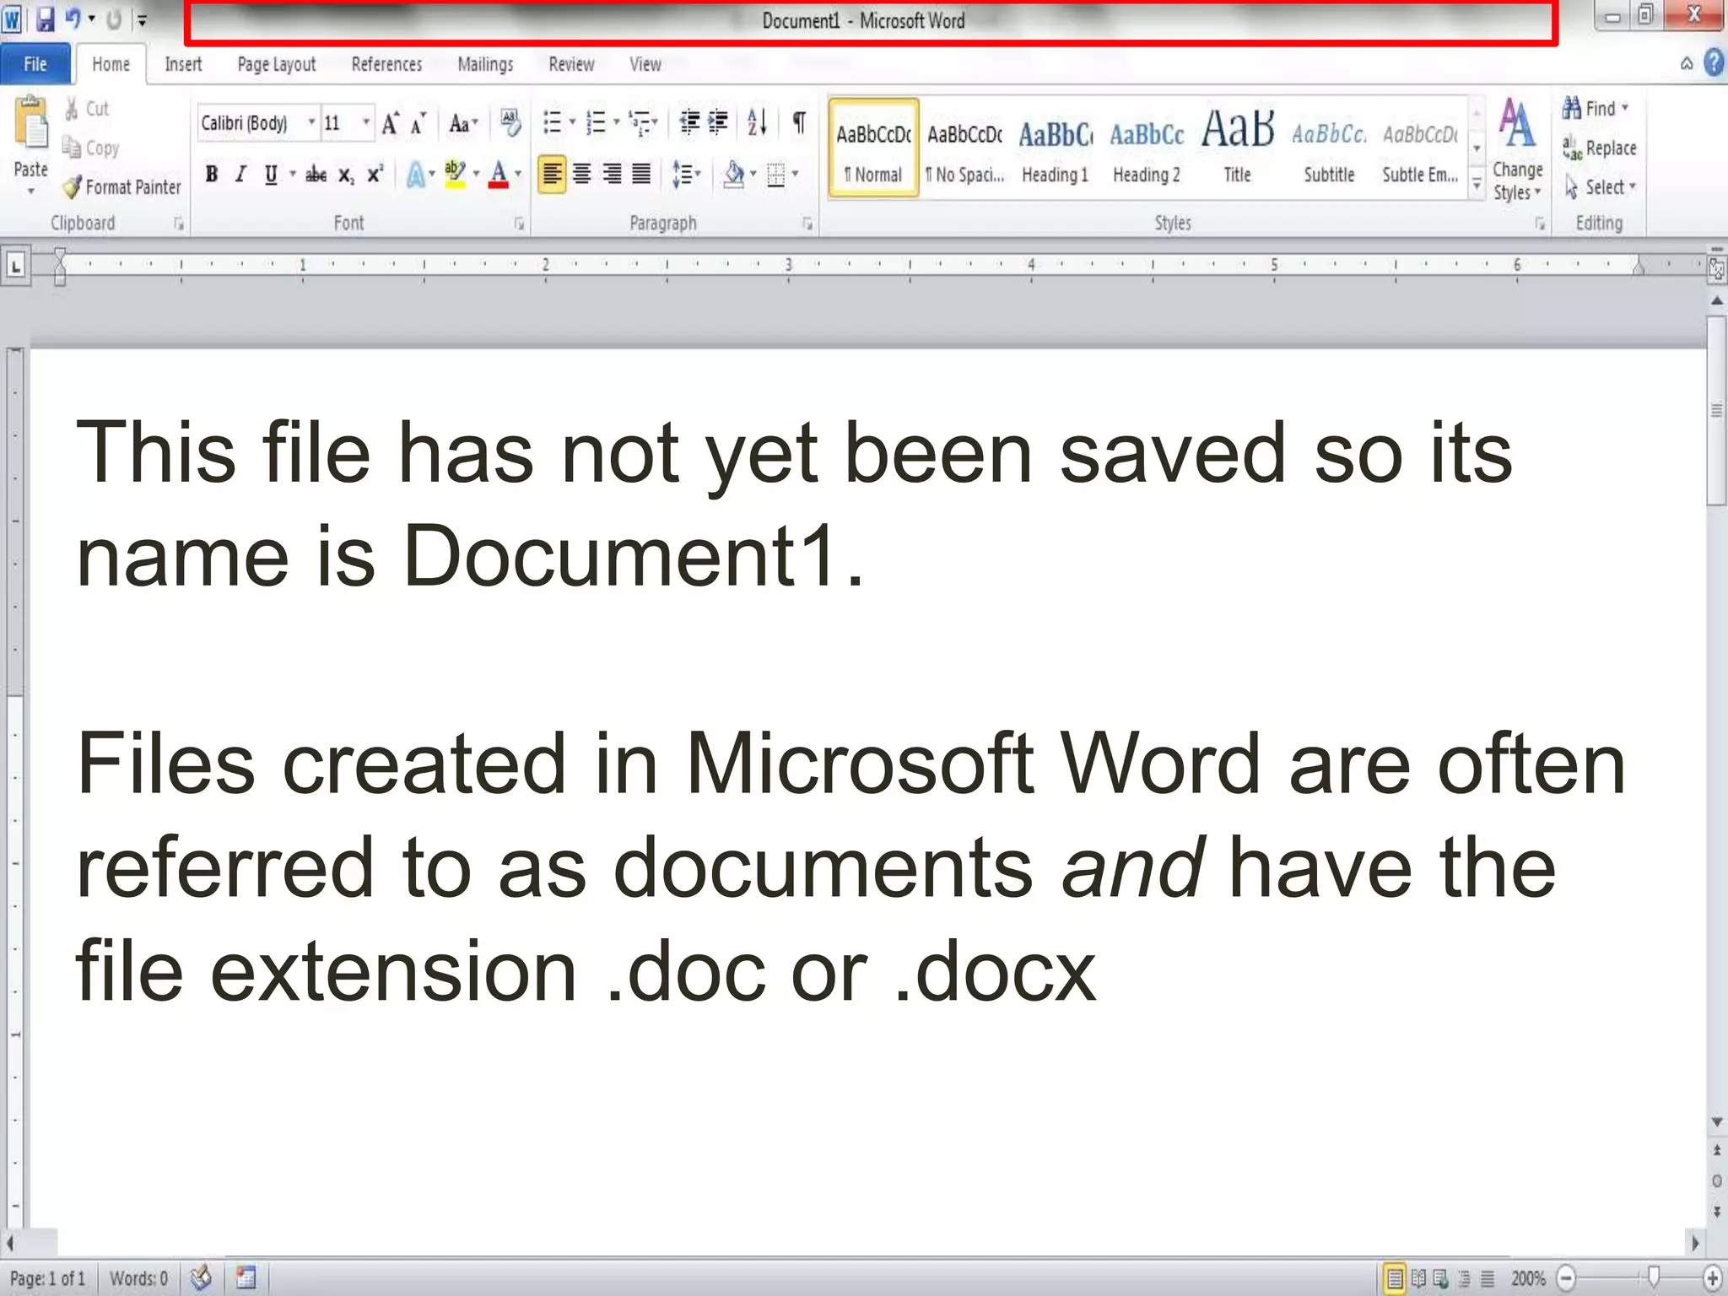The width and height of the screenshot is (1728, 1296).
Task: Click the Shrink Font icon
Action: [x=418, y=123]
